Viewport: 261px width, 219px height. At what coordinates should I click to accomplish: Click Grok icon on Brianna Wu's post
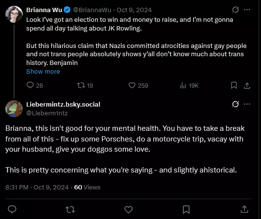tap(235, 10)
